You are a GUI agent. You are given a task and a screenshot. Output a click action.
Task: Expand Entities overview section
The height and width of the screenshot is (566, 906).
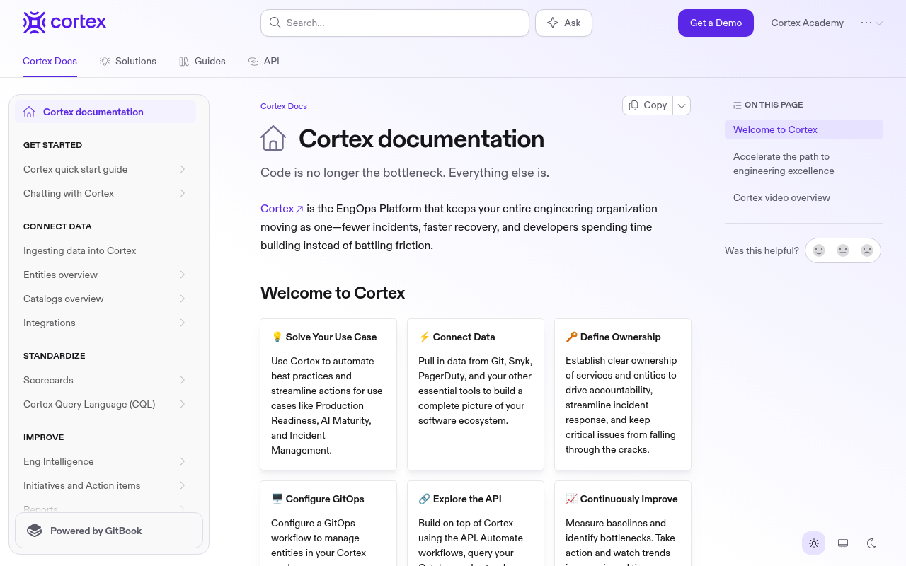pos(183,275)
